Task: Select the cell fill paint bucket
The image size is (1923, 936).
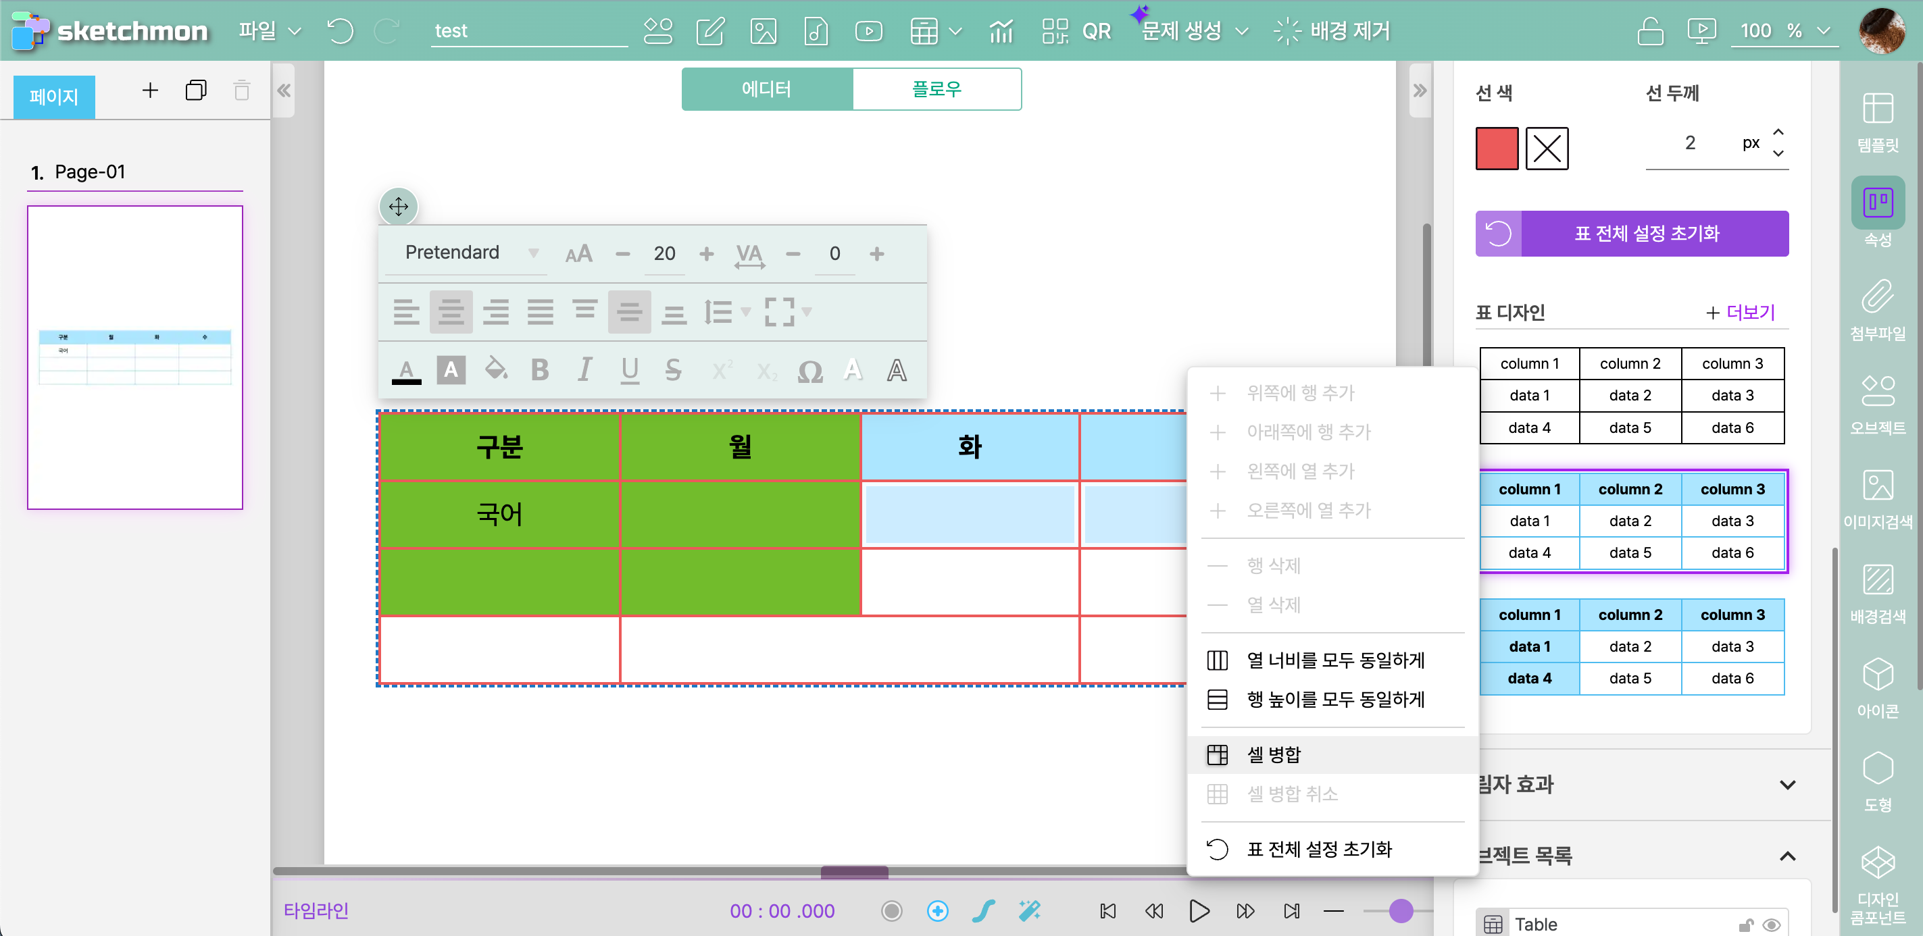Action: pyautogui.click(x=496, y=369)
